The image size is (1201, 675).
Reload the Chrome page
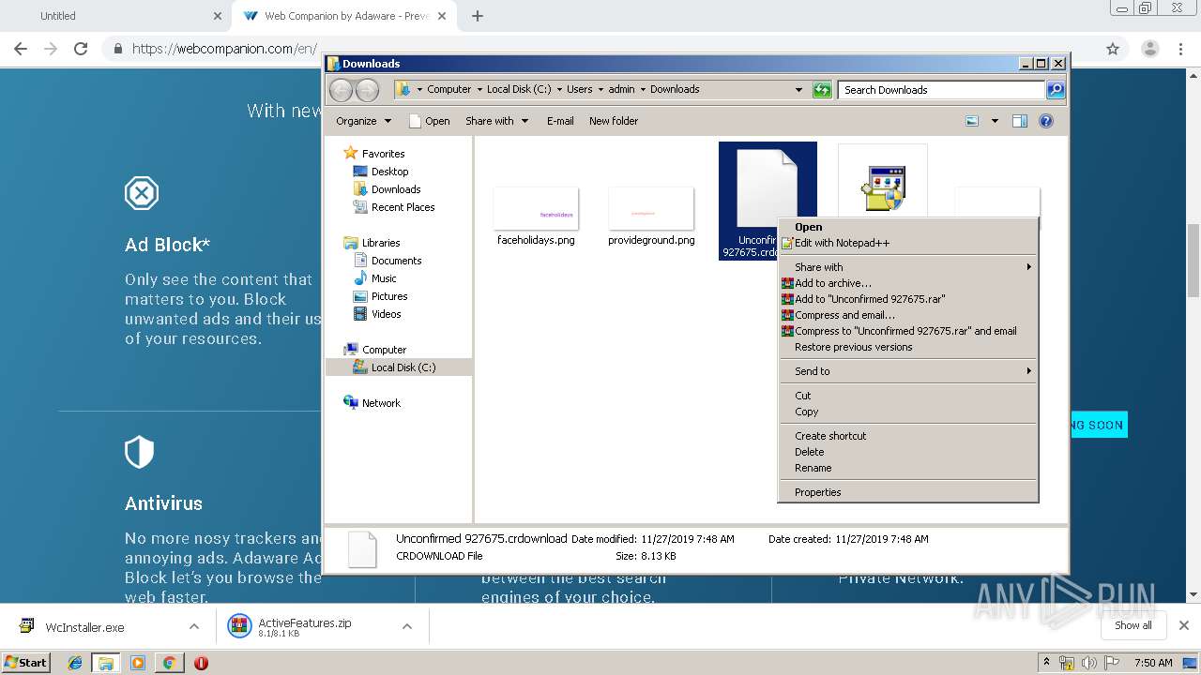[x=81, y=49]
